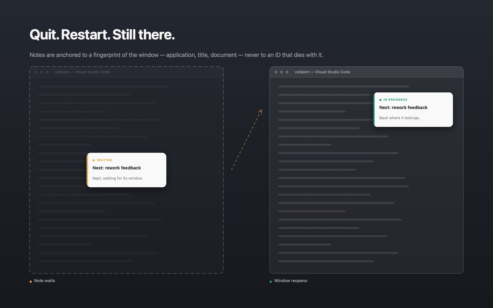Select the WAITING label on the note

coord(104,160)
